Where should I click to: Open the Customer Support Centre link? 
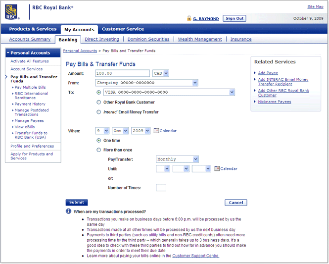pos(196,256)
